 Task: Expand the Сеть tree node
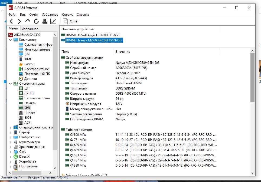click(10, 152)
